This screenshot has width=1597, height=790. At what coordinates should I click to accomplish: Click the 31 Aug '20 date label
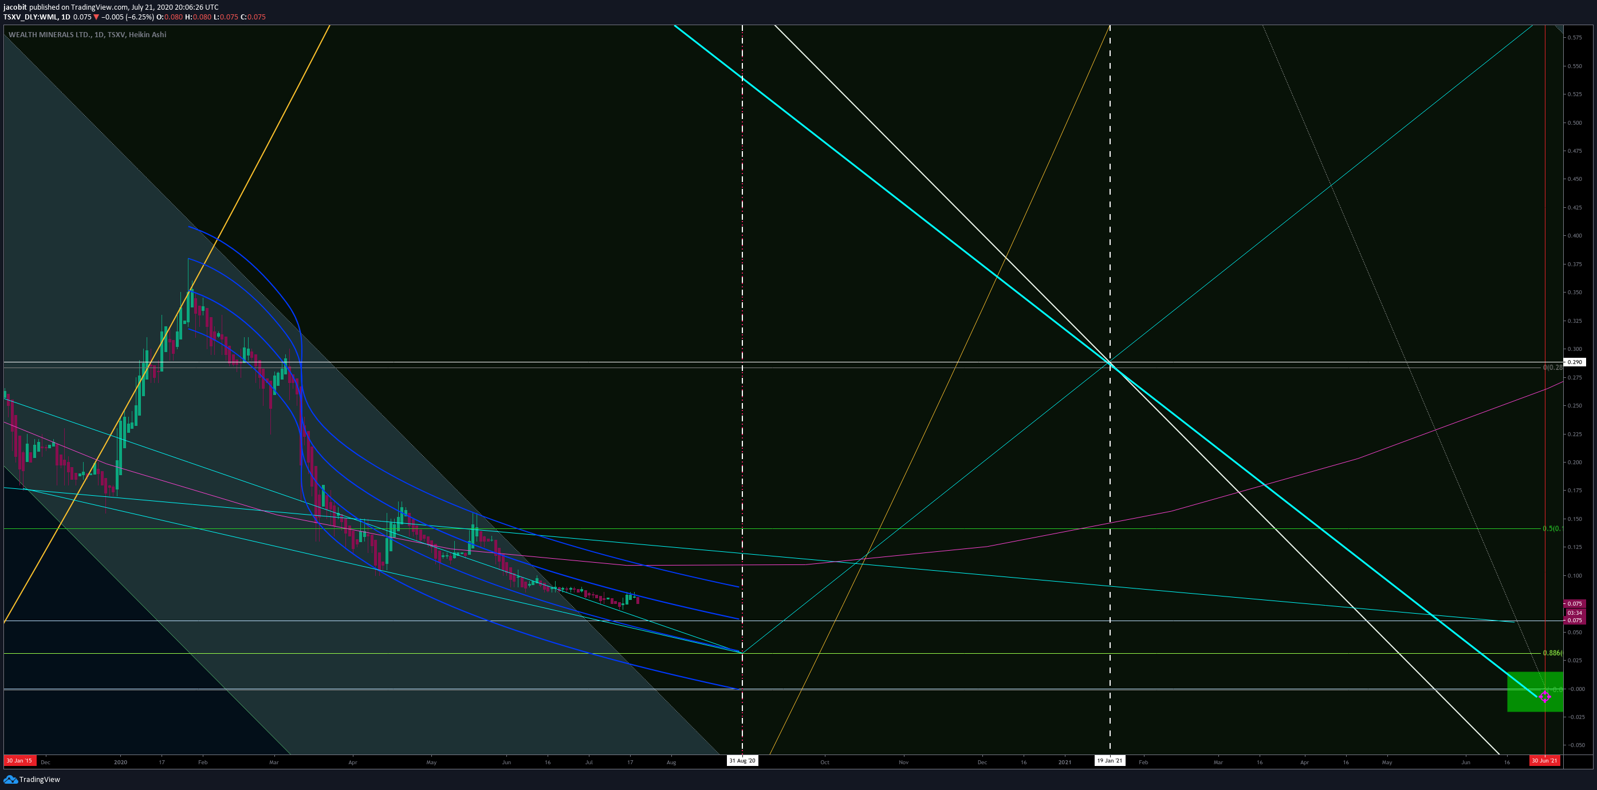tap(742, 761)
